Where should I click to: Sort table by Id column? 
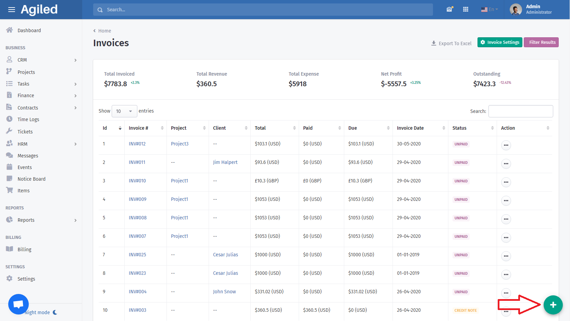[x=111, y=128]
